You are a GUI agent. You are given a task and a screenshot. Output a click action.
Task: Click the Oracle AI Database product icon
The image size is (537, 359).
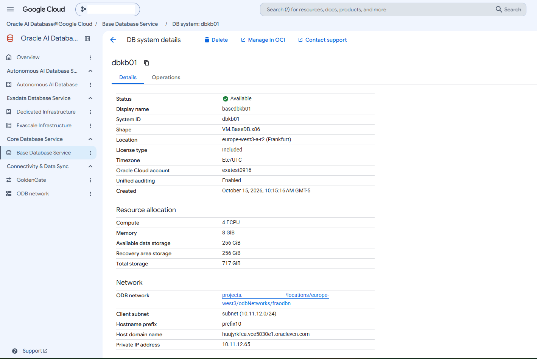[x=10, y=38]
